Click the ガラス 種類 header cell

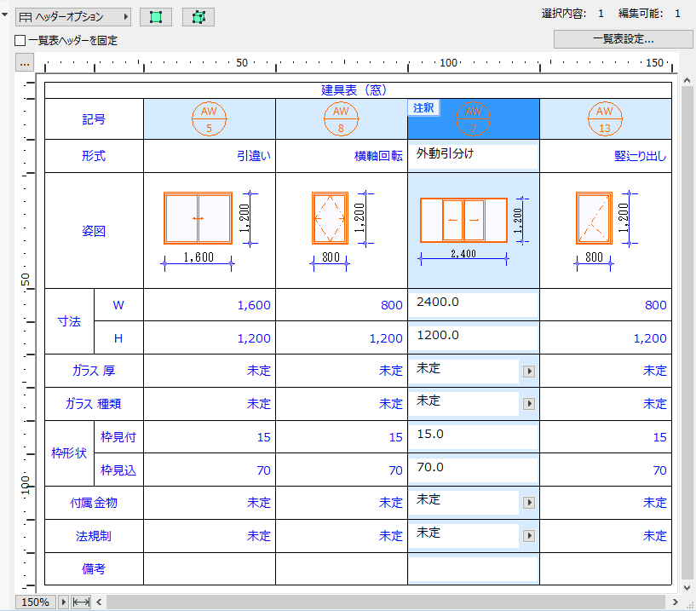(94, 404)
